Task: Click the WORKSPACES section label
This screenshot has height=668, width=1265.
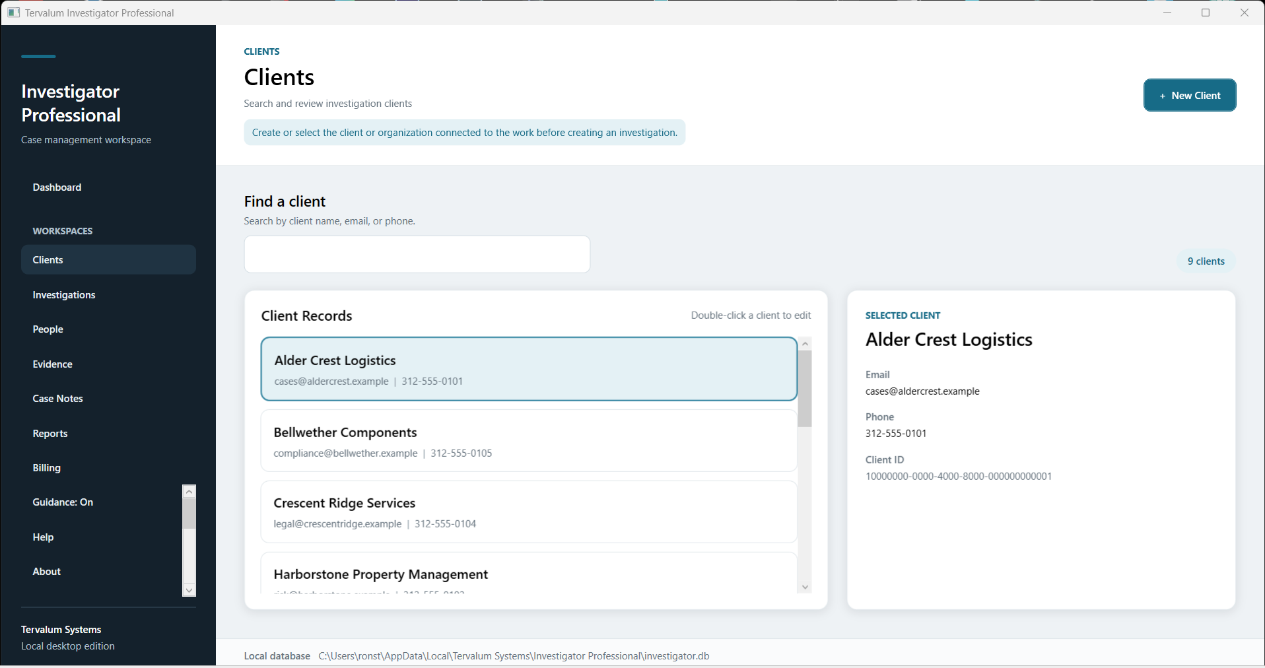Action: [63, 231]
